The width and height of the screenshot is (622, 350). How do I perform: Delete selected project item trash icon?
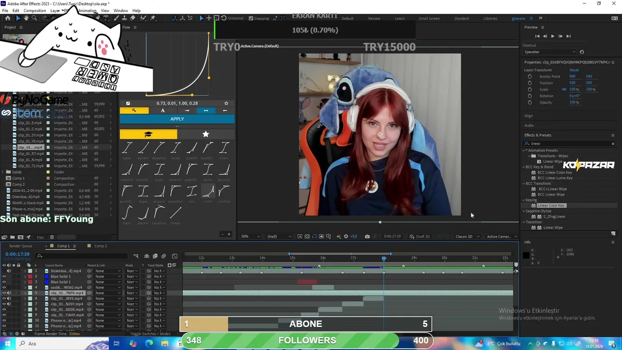click(x=52, y=237)
